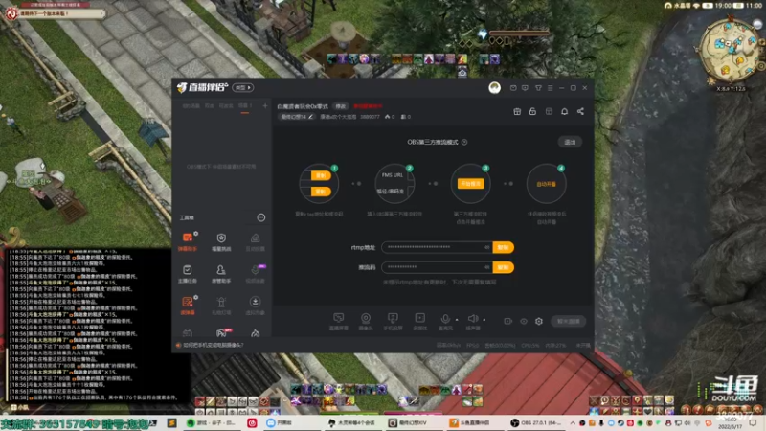The image size is (766, 431).
Task: Click the masked stream key field
Action: pyautogui.click(x=437, y=267)
